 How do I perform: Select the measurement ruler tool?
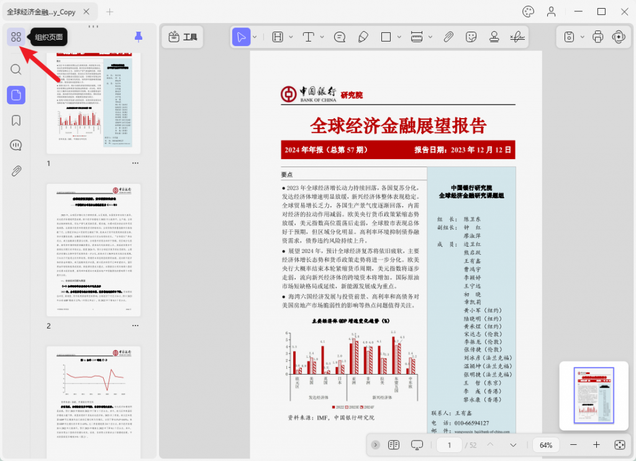417,37
